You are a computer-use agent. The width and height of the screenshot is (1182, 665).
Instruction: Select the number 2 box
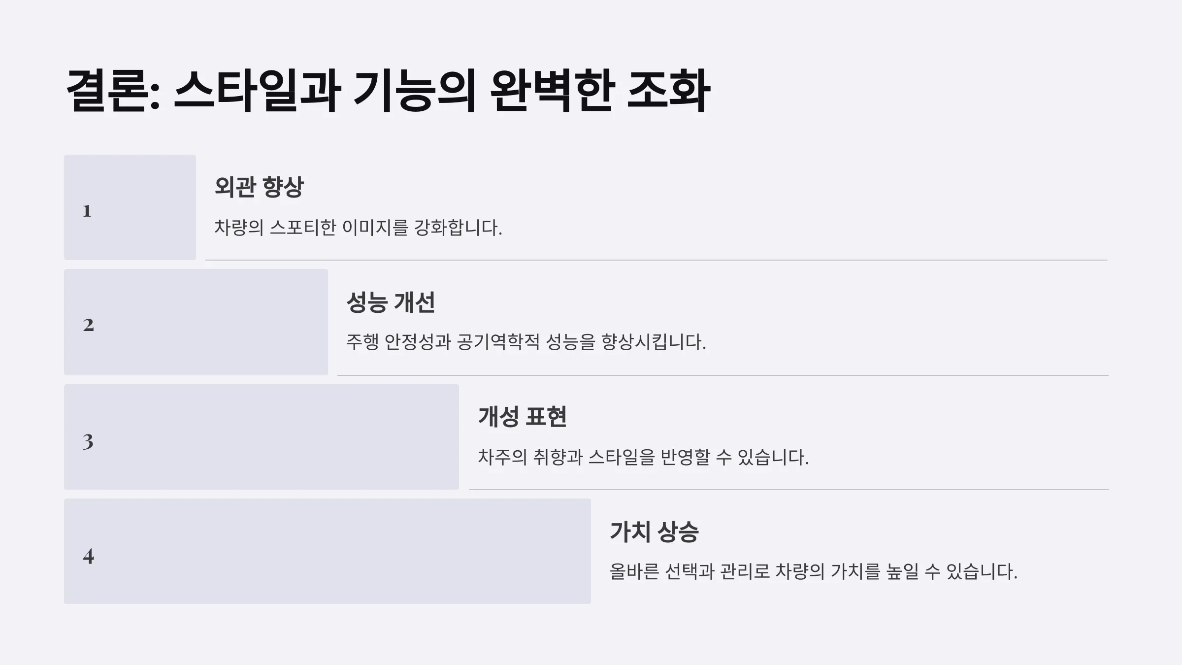(196, 322)
